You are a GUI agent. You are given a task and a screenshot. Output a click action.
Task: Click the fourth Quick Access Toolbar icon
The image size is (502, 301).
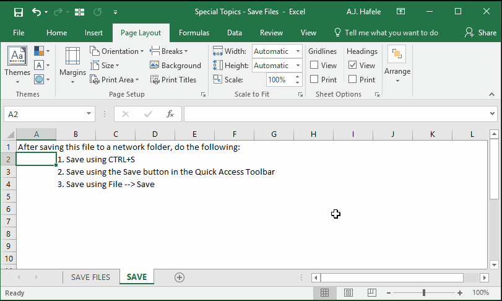[x=79, y=12]
